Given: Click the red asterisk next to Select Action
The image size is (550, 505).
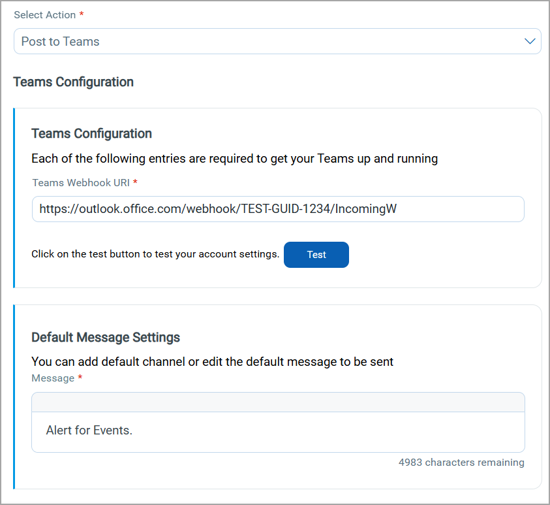Looking at the screenshot, I should 82,14.
